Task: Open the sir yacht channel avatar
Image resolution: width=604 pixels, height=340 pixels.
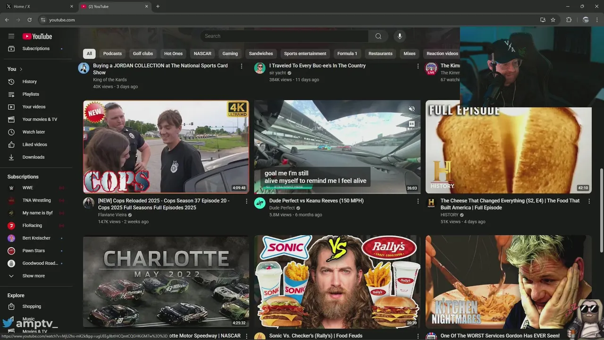Action: 260,68
